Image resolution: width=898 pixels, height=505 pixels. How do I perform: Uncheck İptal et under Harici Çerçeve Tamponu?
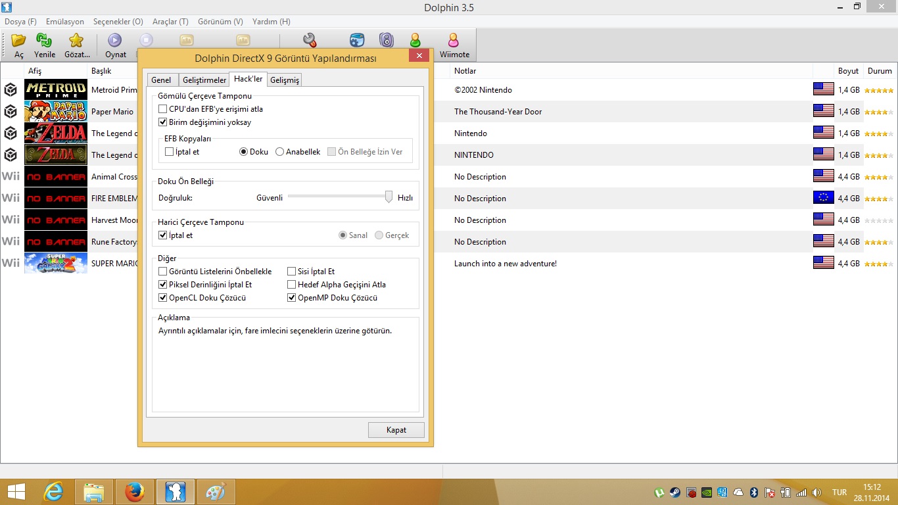coord(162,235)
